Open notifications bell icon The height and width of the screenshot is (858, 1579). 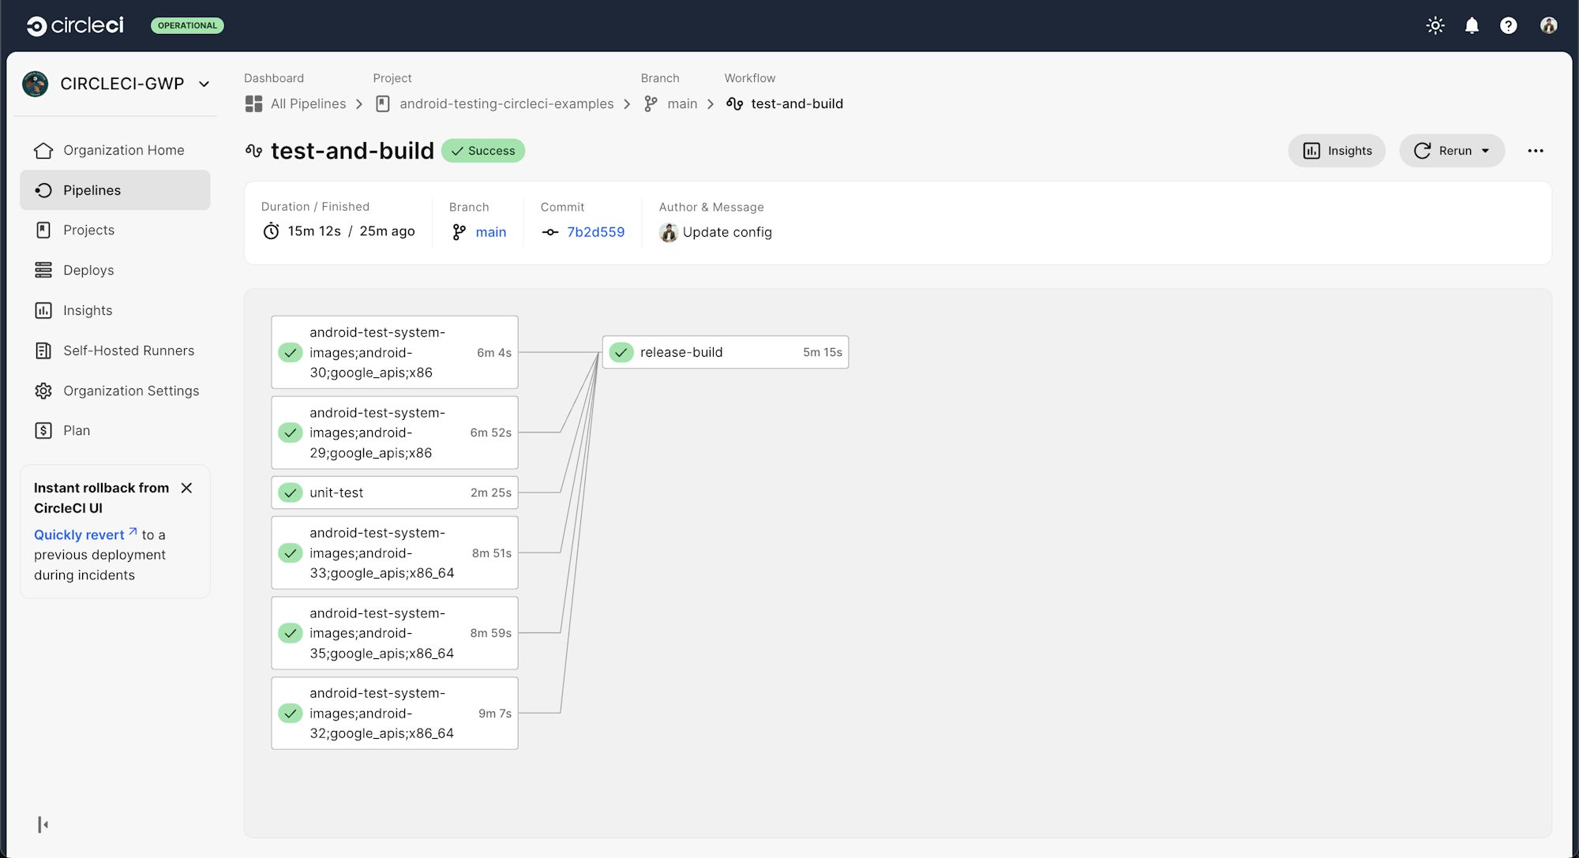click(x=1472, y=25)
